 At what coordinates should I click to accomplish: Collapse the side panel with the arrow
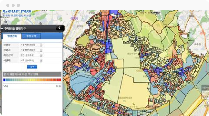[60, 28]
